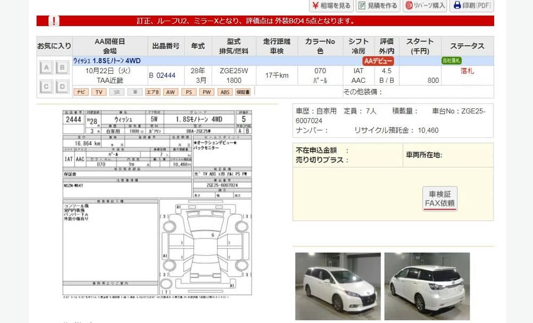533x323 pixels.
Task: Click the ステータス column header
Action: [x=467, y=45]
